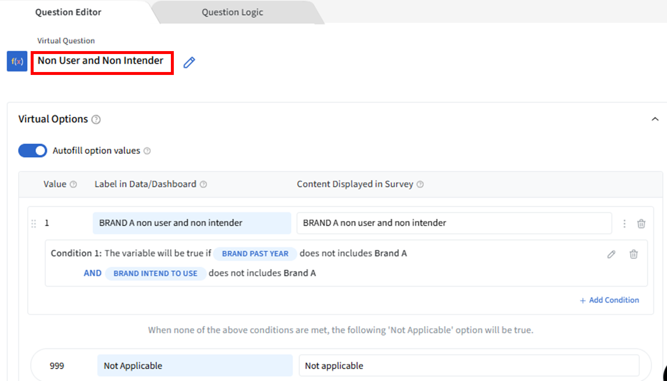Open more options menu for option 1
Image resolution: width=667 pixels, height=381 pixels.
click(x=624, y=224)
